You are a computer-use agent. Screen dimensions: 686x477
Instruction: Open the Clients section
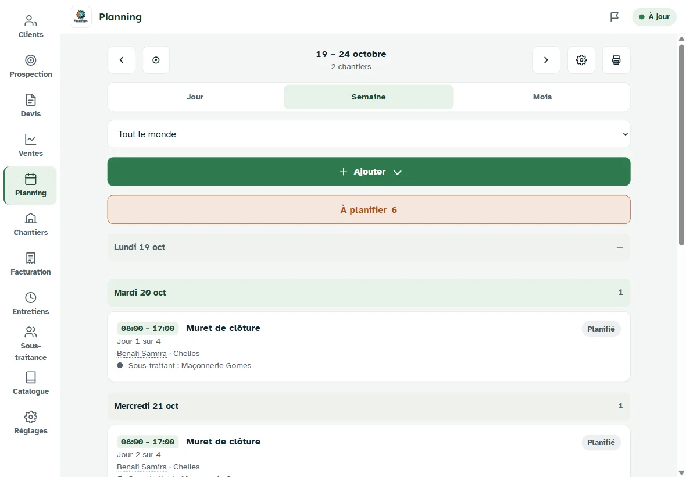31,27
